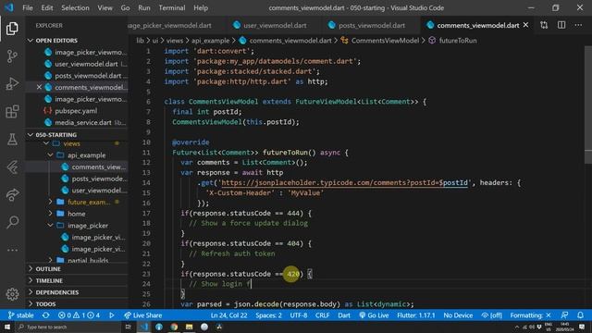Open the File menu

click(x=28, y=8)
